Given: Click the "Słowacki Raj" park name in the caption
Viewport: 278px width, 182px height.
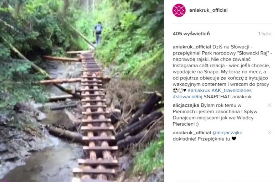Looking at the screenshot, I should point(253,53).
